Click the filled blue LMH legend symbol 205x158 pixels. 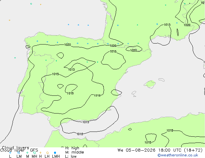(55, 153)
